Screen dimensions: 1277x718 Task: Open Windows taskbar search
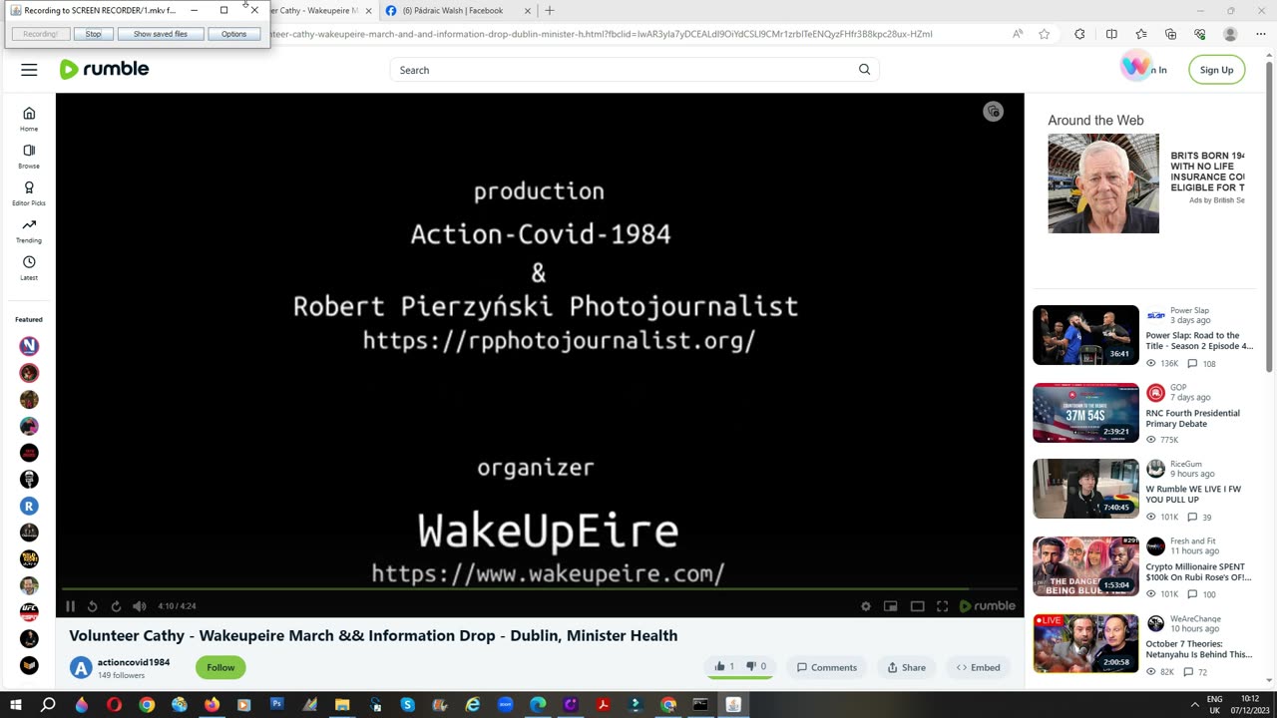(48, 705)
